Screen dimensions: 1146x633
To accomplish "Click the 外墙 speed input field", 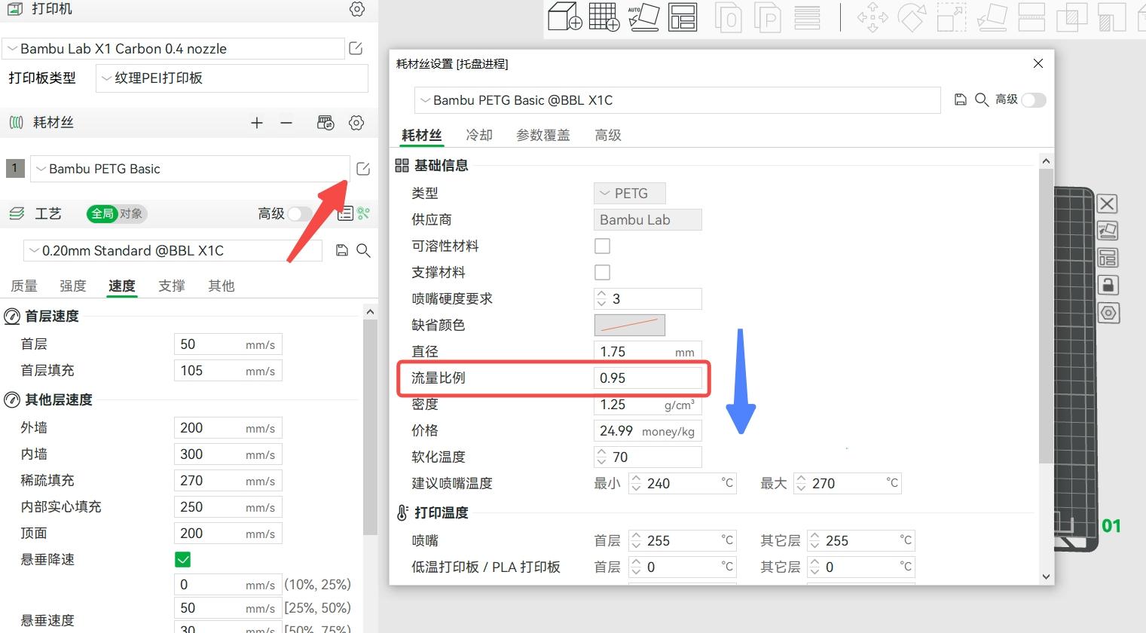I will [x=228, y=428].
